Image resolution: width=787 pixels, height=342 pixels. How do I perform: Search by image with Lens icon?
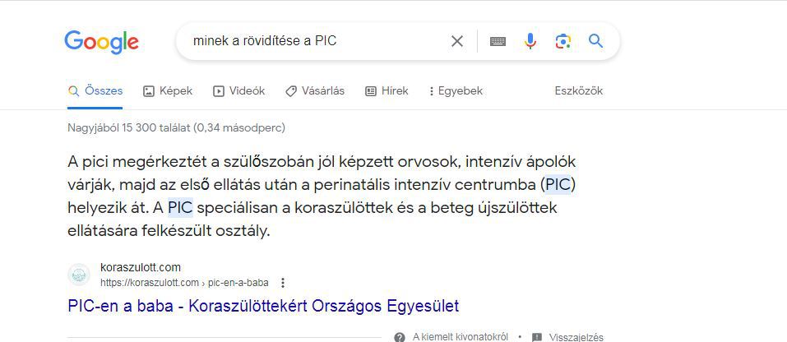coord(562,41)
